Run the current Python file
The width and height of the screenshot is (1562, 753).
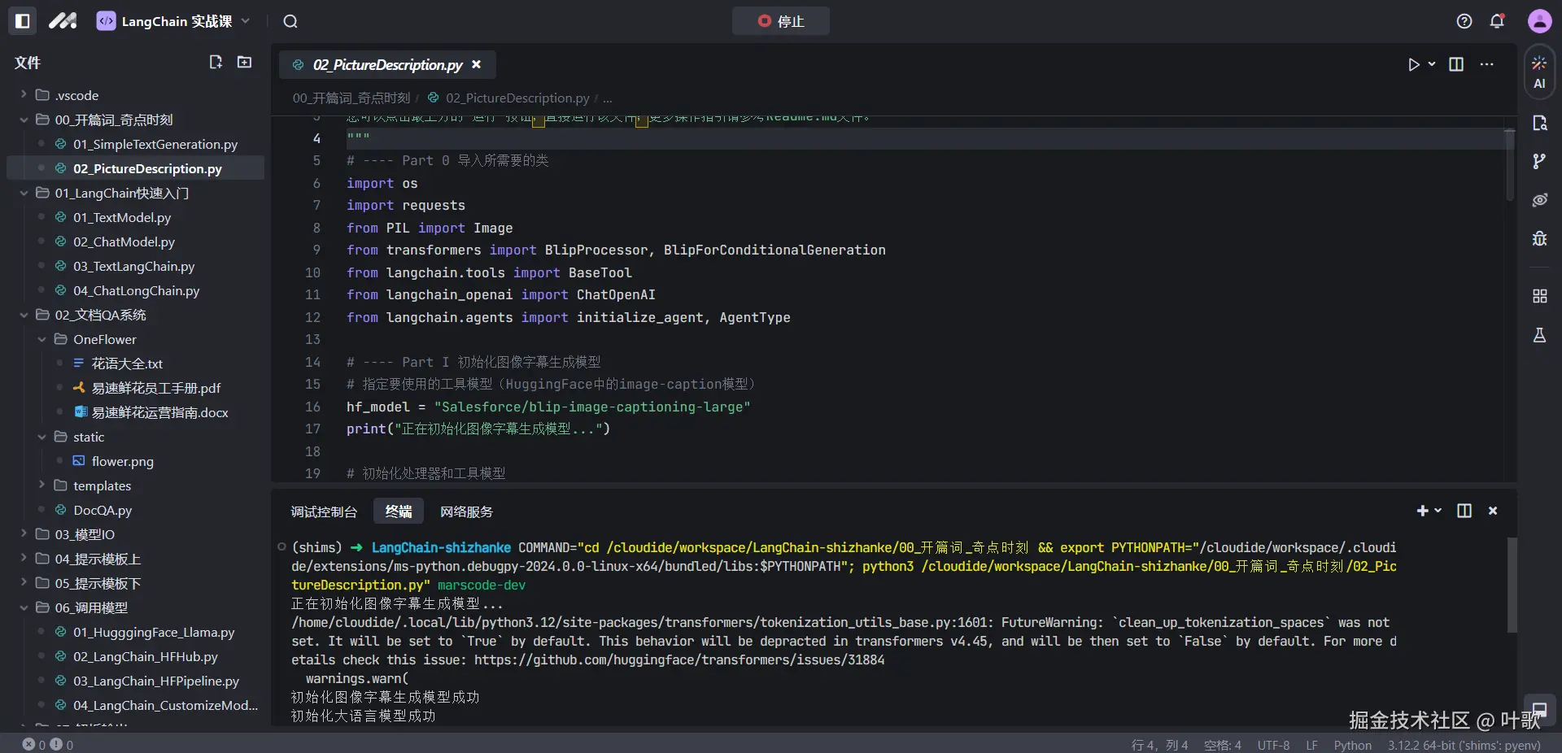(1414, 64)
